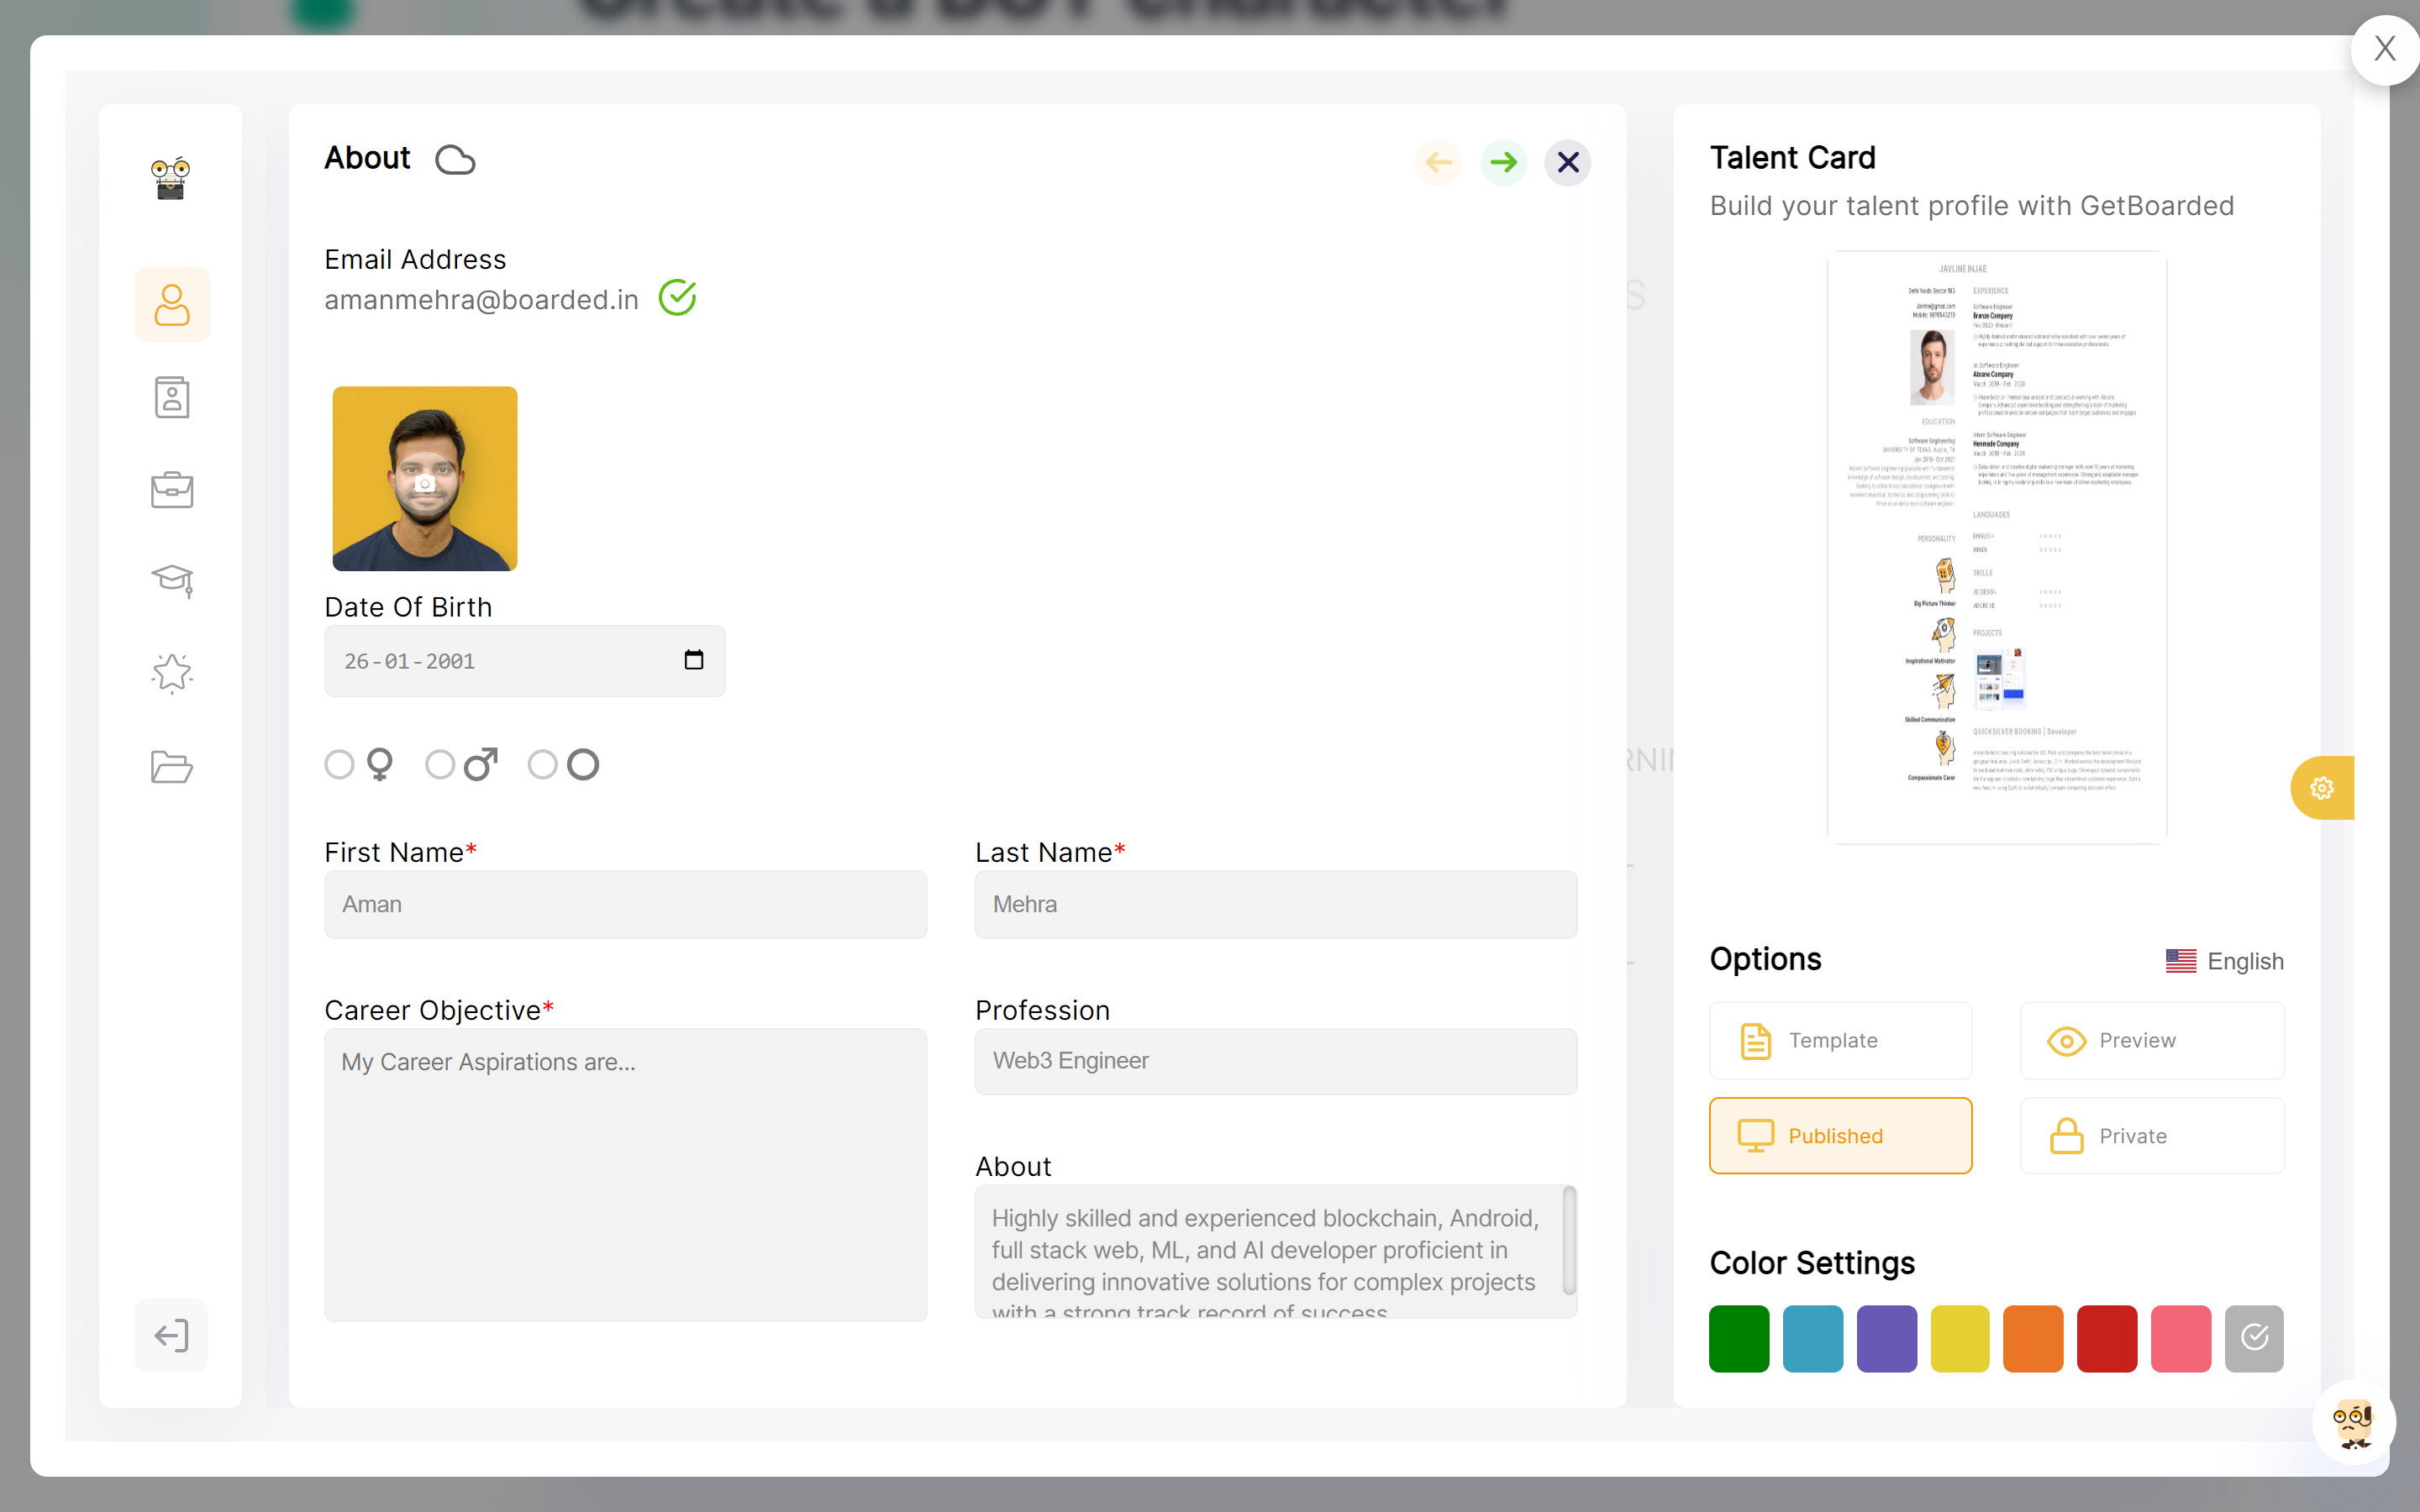Click the Last Name input field
Image resolution: width=2420 pixels, height=1512 pixels.
[x=1275, y=904]
